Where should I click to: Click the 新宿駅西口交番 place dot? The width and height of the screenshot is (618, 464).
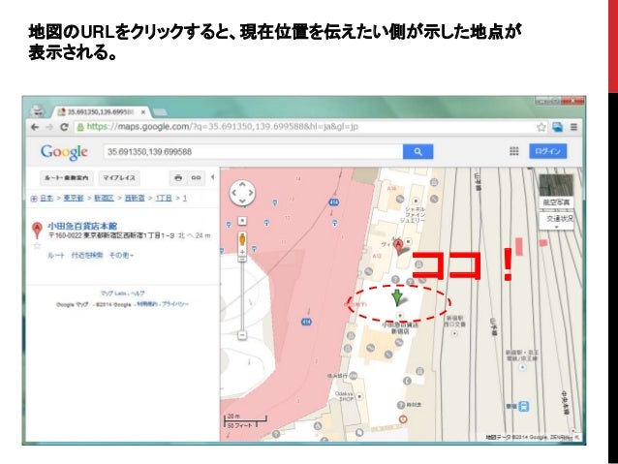(x=454, y=333)
